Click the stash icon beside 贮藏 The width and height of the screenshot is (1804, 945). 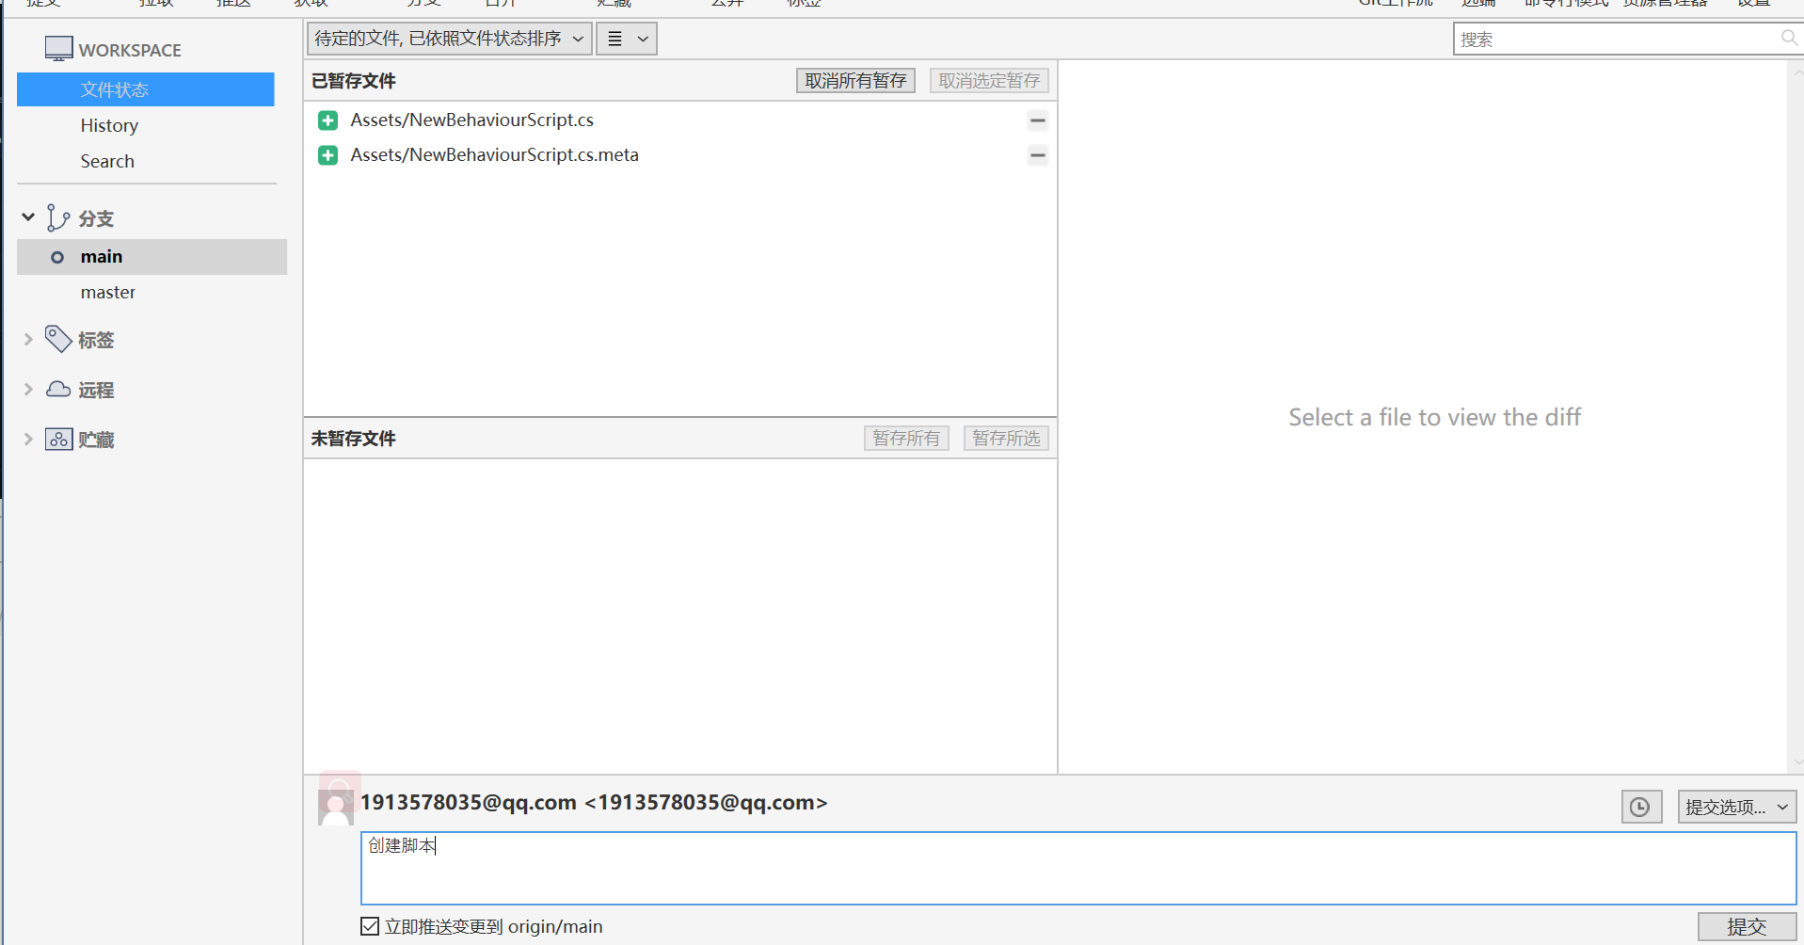pyautogui.click(x=58, y=439)
